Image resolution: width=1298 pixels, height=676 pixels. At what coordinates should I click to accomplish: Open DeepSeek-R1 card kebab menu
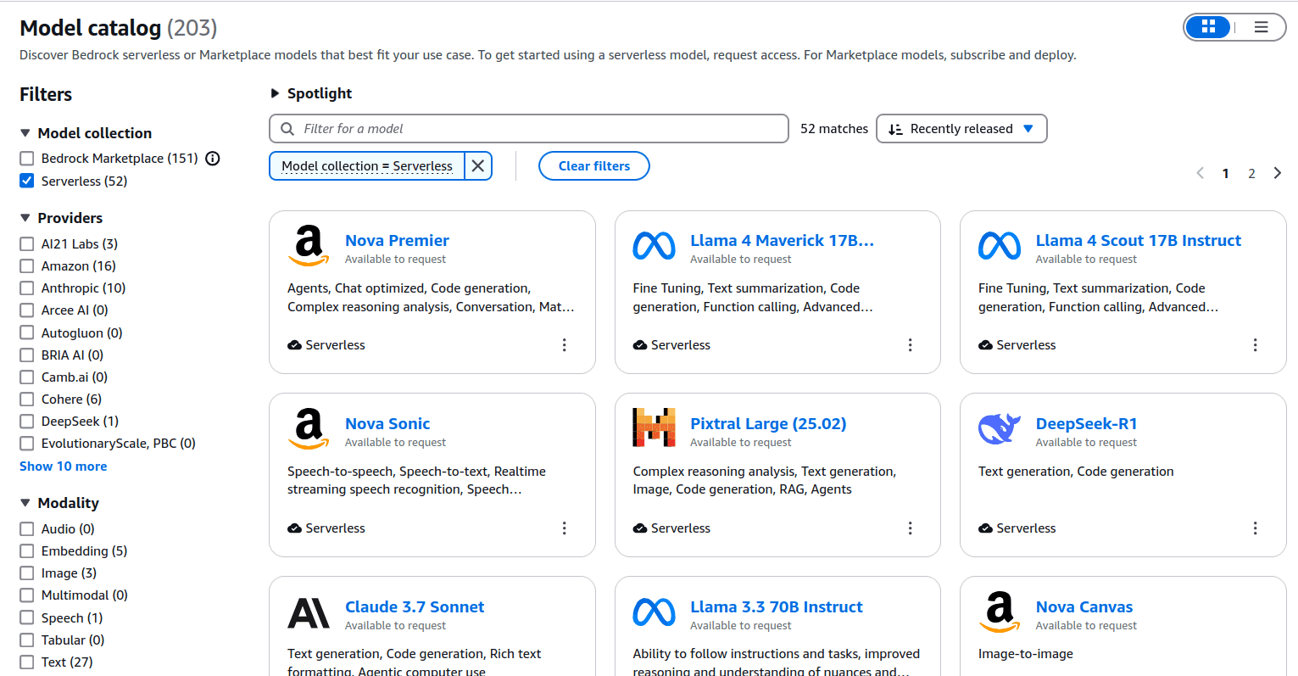pos(1256,528)
